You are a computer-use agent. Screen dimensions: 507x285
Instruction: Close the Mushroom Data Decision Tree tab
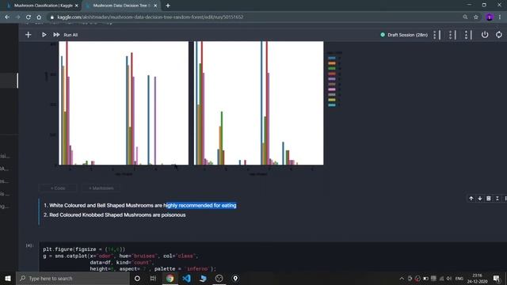[155, 6]
